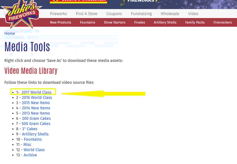The height and width of the screenshot is (164, 237).
Task: Select Finales category
Action: pos(140,22)
